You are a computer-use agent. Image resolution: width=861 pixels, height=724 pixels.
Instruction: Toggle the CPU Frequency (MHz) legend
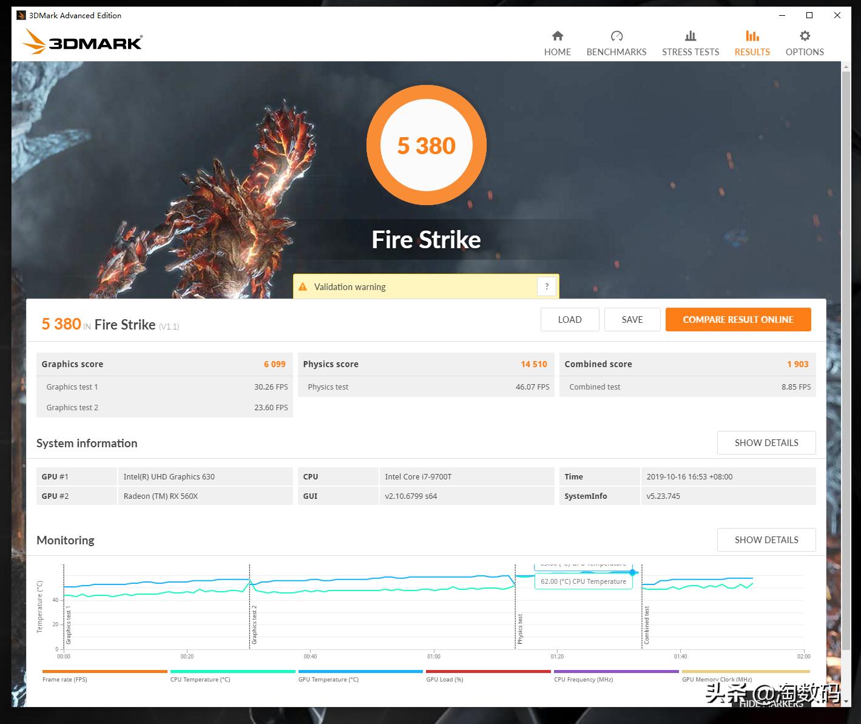pyautogui.click(x=616, y=675)
